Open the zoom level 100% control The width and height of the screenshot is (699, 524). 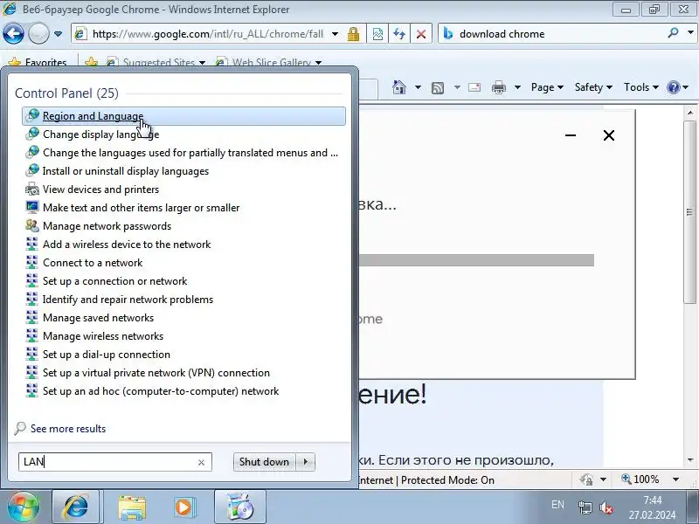click(x=640, y=479)
